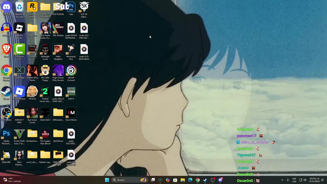Screen dimensions: 327x184
Task: Open the Audacity desktop icon
Action: click(6, 30)
